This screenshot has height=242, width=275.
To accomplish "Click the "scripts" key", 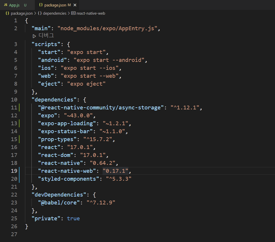I will click(46, 44).
